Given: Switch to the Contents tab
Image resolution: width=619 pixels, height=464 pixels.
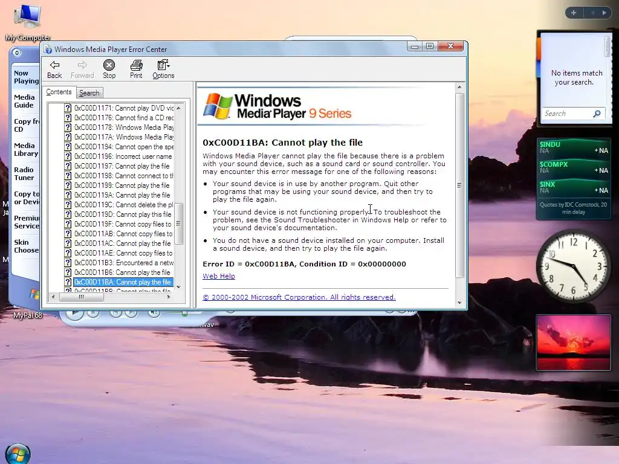Looking at the screenshot, I should (x=59, y=92).
